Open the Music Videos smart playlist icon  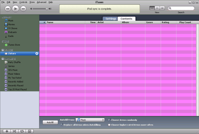coord(6,74)
